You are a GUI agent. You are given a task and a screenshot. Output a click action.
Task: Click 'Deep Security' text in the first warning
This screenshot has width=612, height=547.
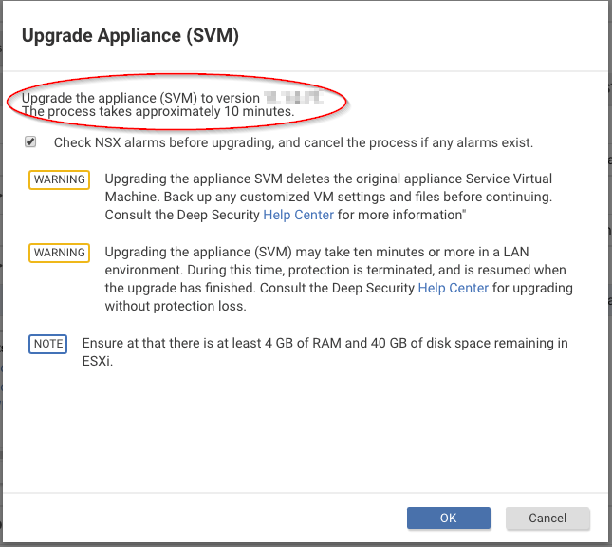point(219,216)
